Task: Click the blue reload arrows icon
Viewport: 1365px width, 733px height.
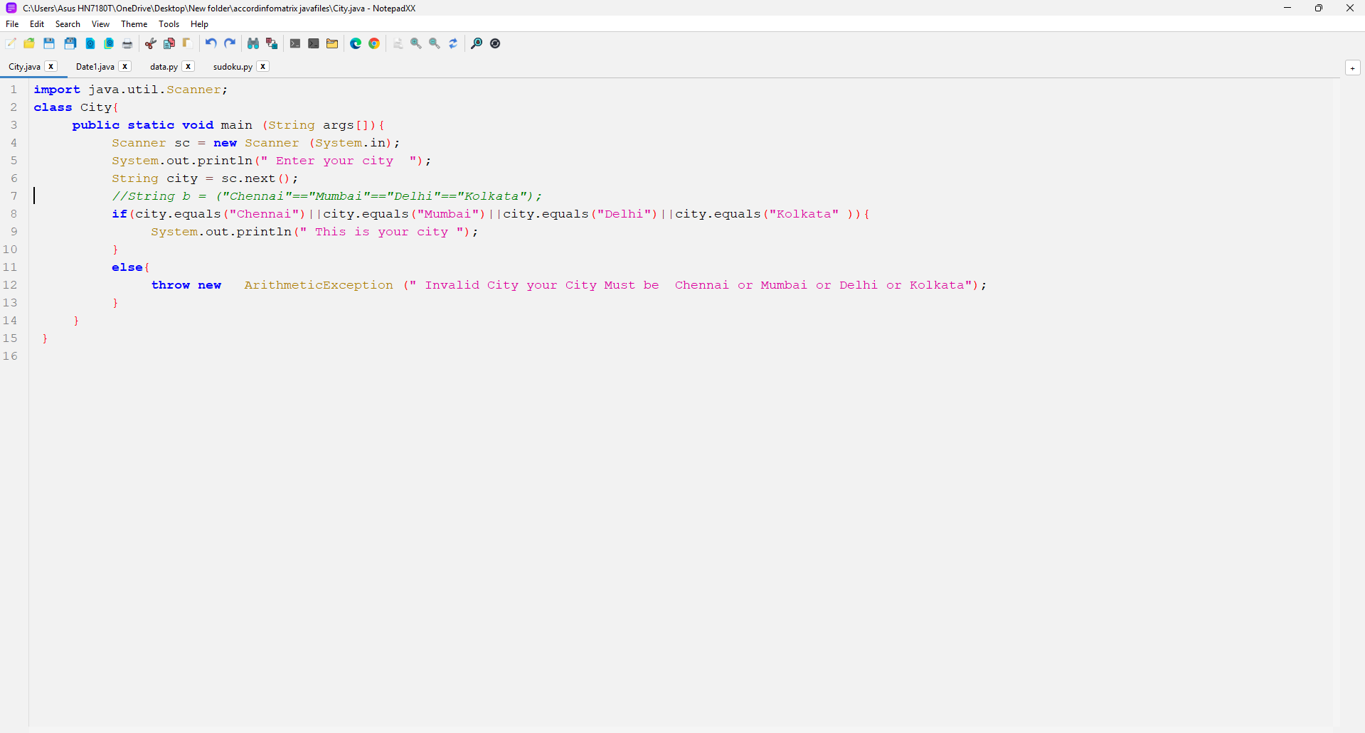Action: pyautogui.click(x=453, y=43)
